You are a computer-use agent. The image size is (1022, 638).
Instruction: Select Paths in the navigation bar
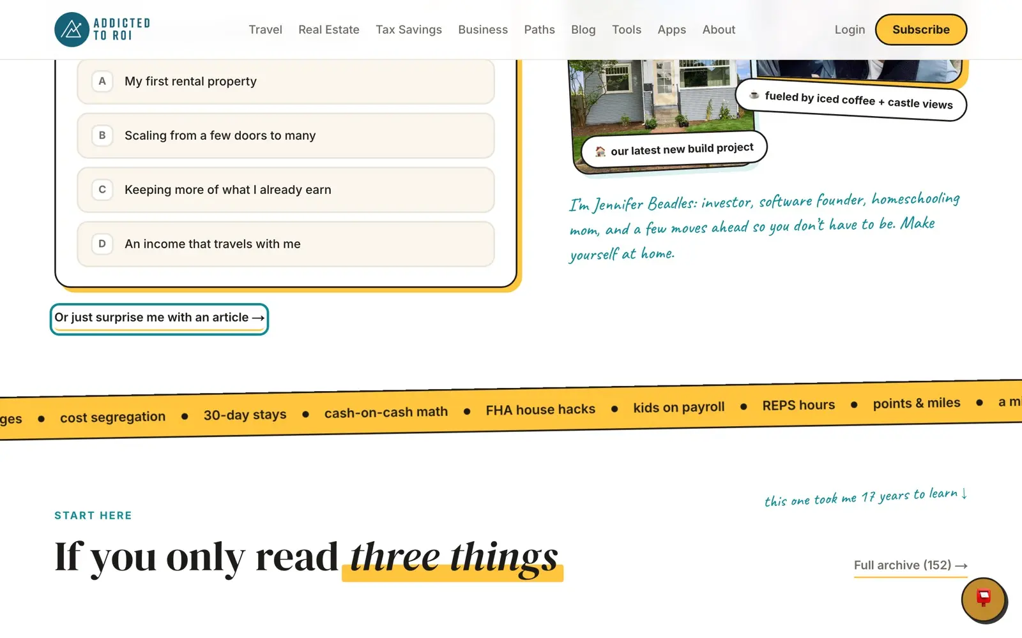[539, 29]
